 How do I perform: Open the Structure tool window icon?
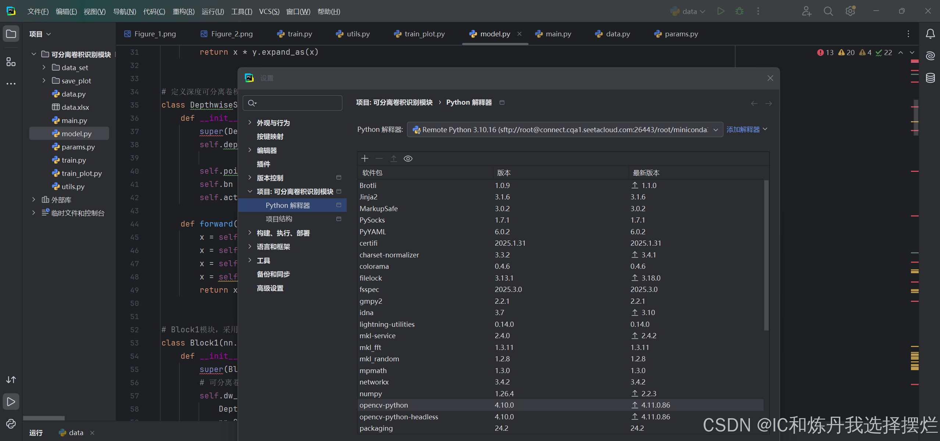11,62
